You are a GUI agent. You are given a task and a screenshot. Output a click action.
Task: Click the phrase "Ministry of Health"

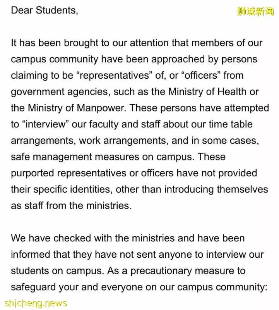tap(207, 92)
